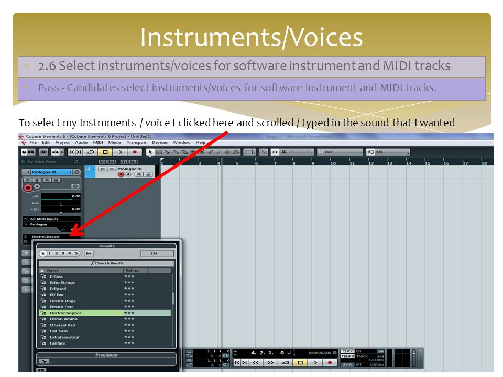Open quantize 1/8 dropdown
The height and width of the screenshot is (377, 503).
(390, 152)
